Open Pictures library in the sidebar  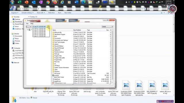(17, 41)
